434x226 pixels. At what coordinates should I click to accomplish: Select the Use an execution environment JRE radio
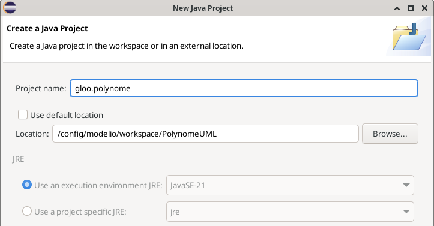point(27,185)
